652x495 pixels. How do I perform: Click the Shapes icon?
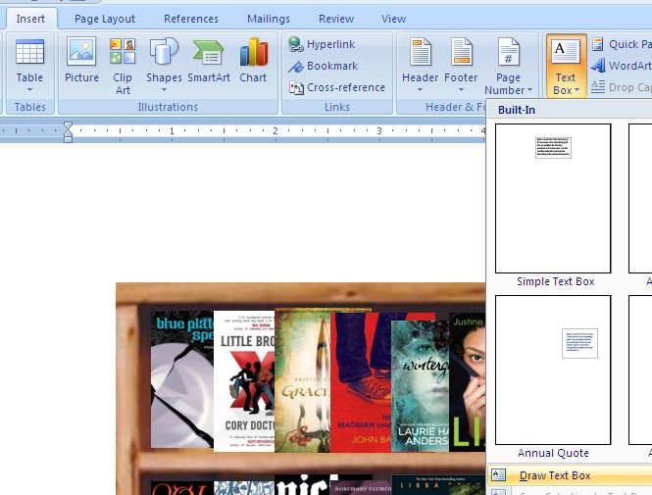[164, 51]
